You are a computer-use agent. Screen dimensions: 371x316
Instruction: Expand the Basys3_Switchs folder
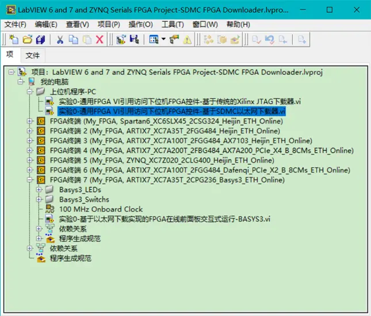(39, 200)
